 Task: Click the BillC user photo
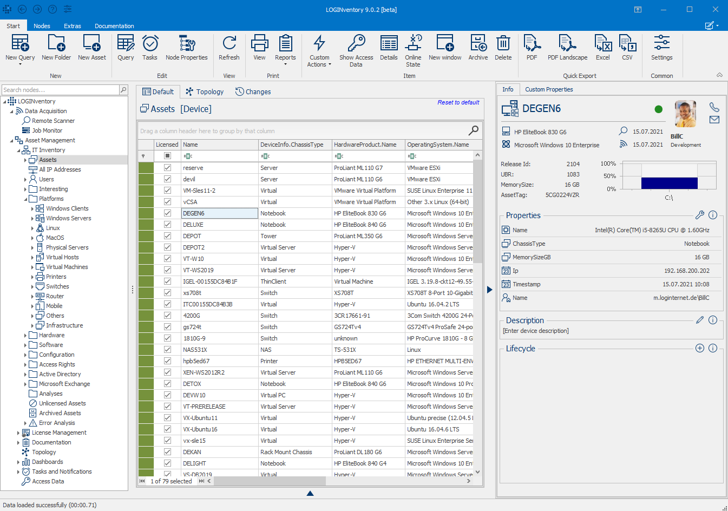pos(685,114)
